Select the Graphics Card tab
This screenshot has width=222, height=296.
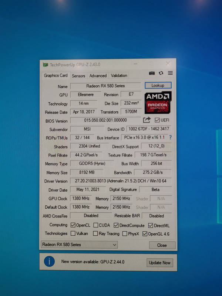coord(56,75)
